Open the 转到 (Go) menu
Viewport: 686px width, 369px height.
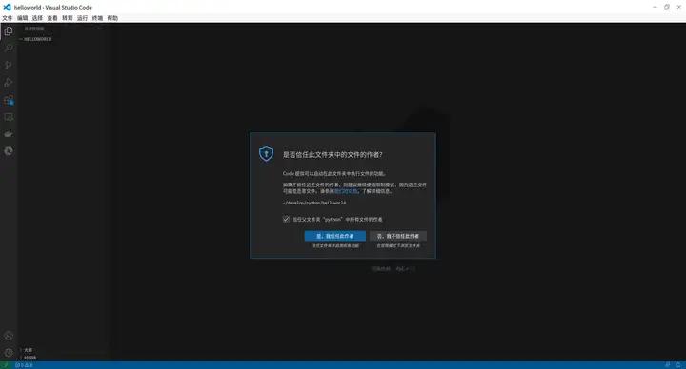(x=68, y=18)
